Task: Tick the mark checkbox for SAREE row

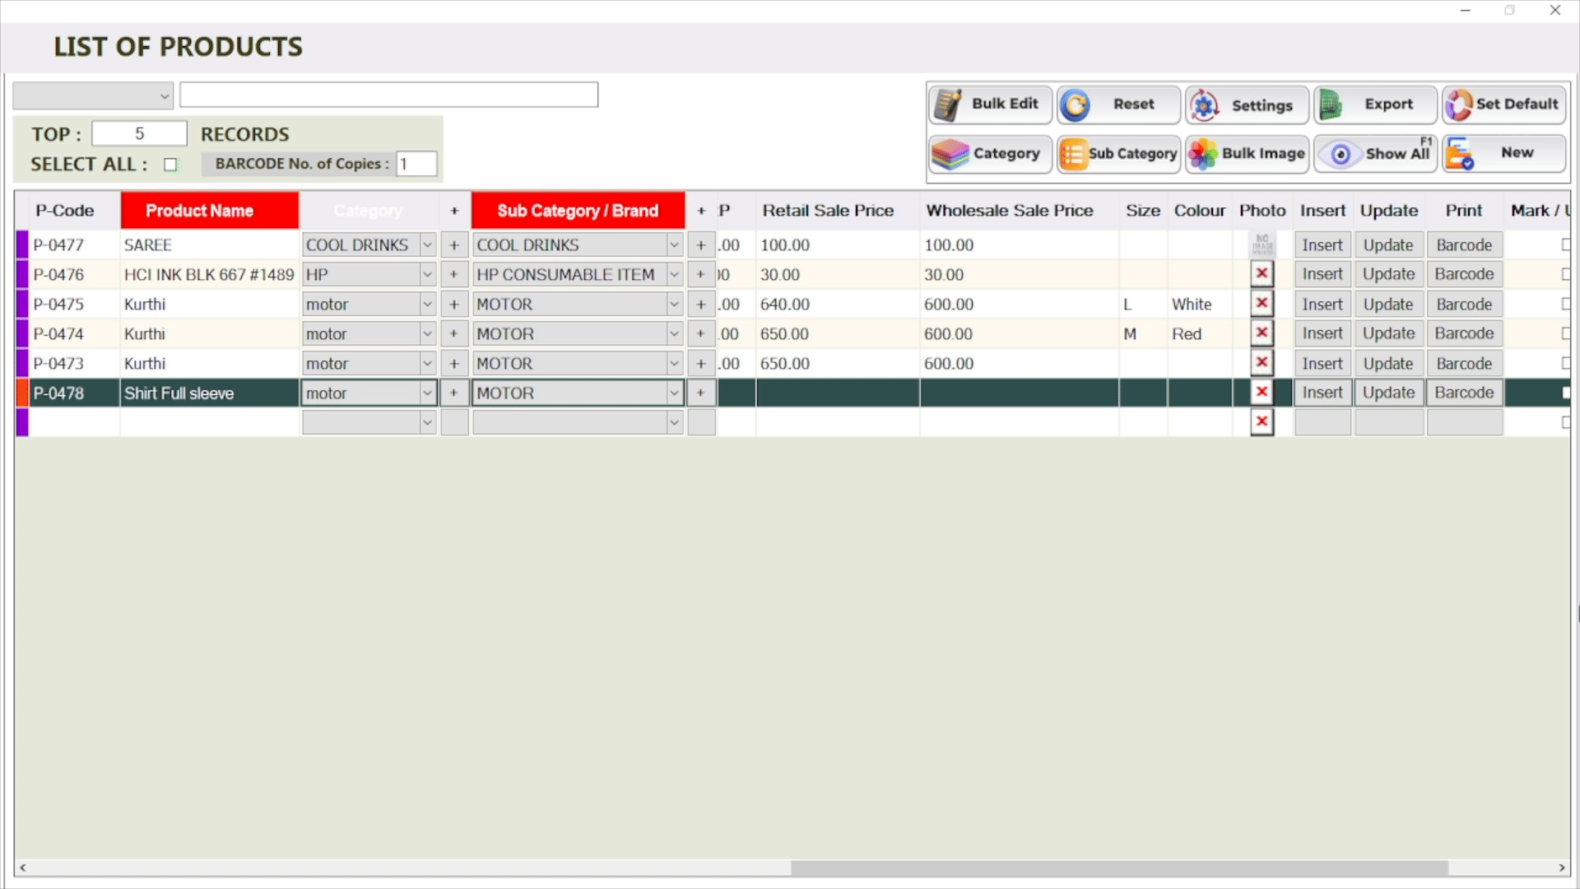Action: click(x=1565, y=244)
